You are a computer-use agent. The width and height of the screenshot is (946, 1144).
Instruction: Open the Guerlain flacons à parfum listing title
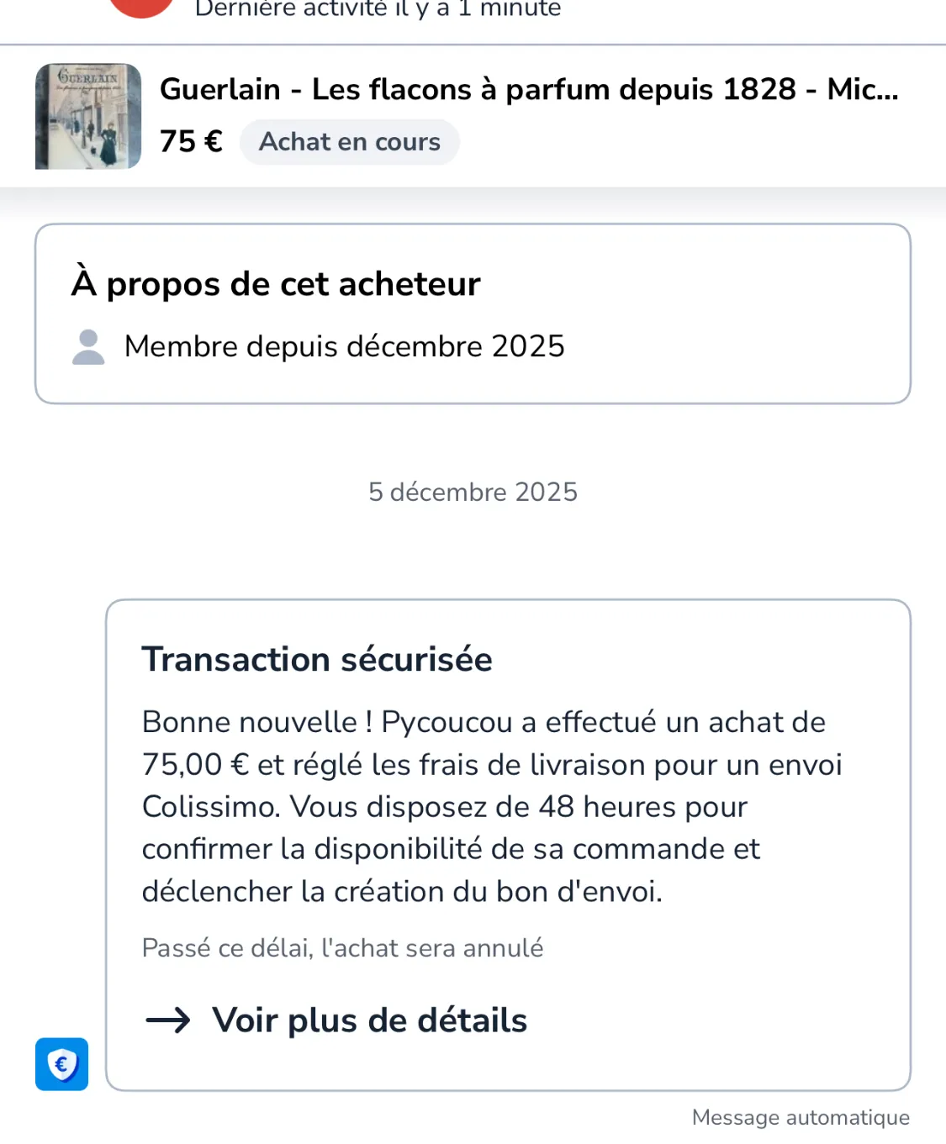click(529, 89)
